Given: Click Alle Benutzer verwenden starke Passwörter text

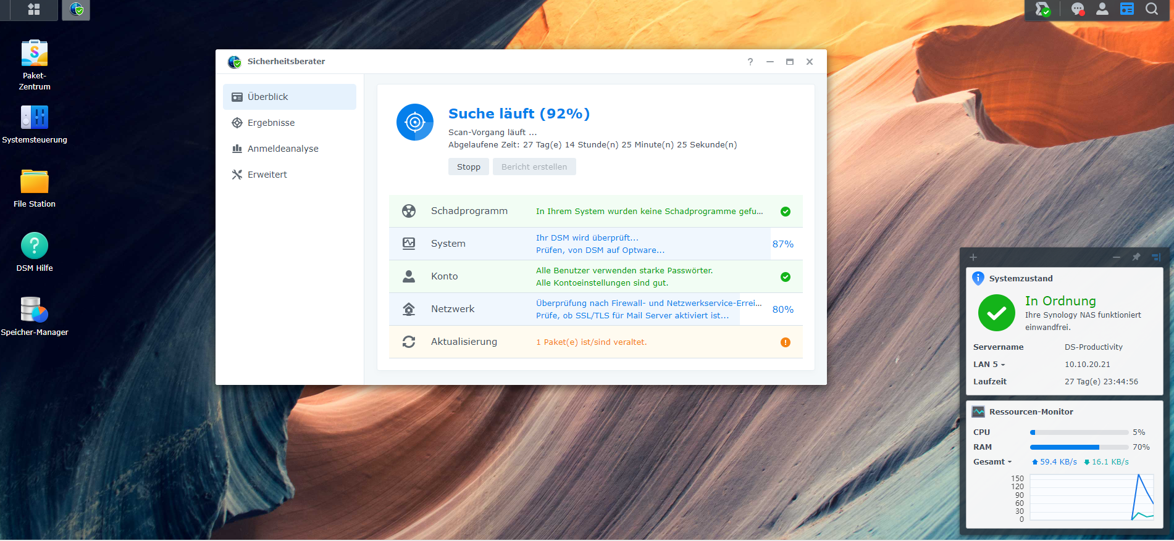Looking at the screenshot, I should click(624, 271).
